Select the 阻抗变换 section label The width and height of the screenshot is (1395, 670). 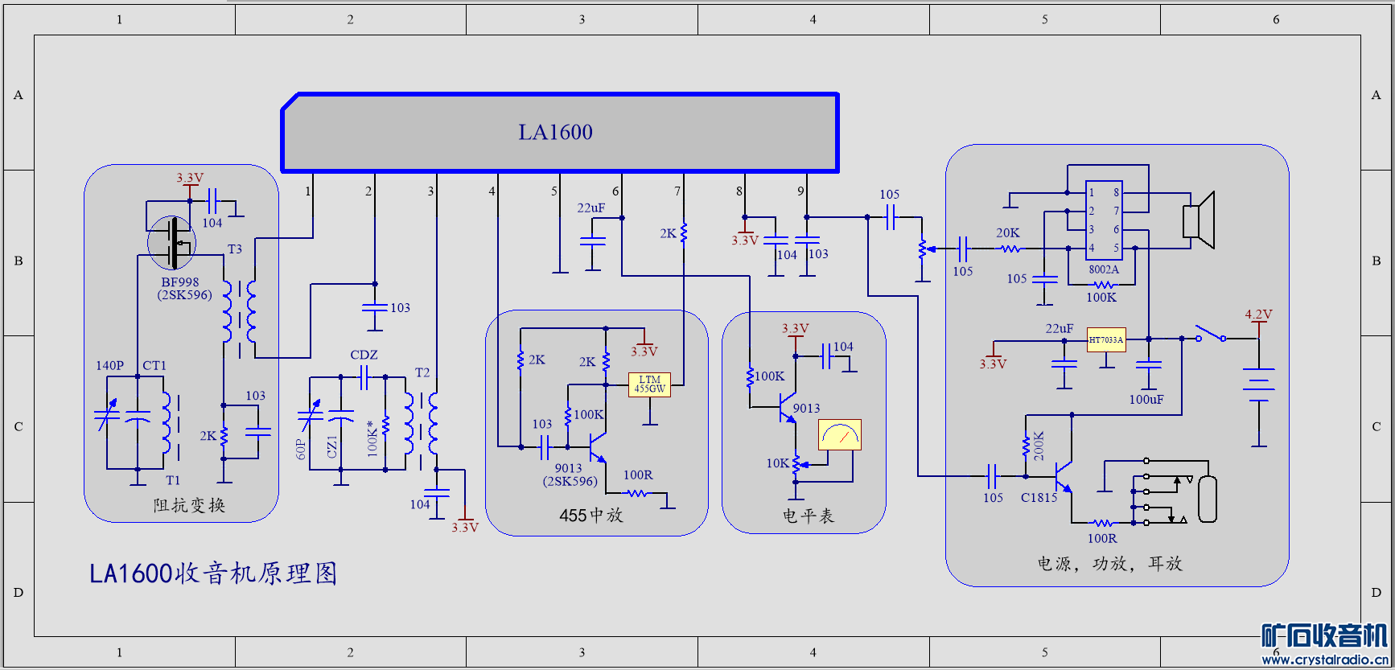189,505
